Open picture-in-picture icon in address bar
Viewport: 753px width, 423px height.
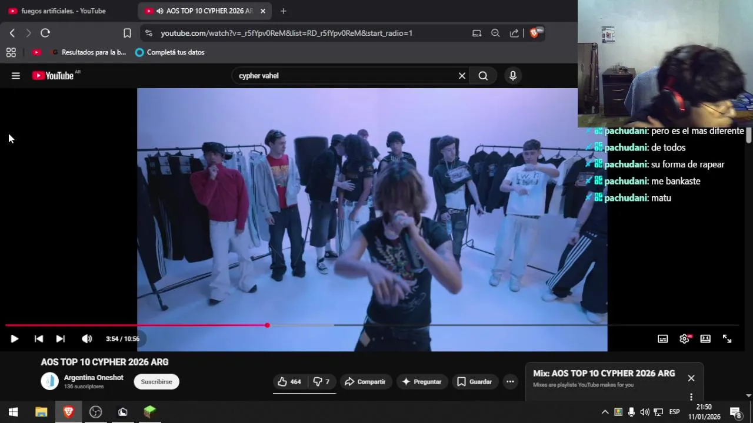tap(477, 33)
